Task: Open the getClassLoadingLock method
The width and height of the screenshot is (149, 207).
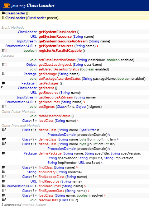Action: [x=55, y=65]
